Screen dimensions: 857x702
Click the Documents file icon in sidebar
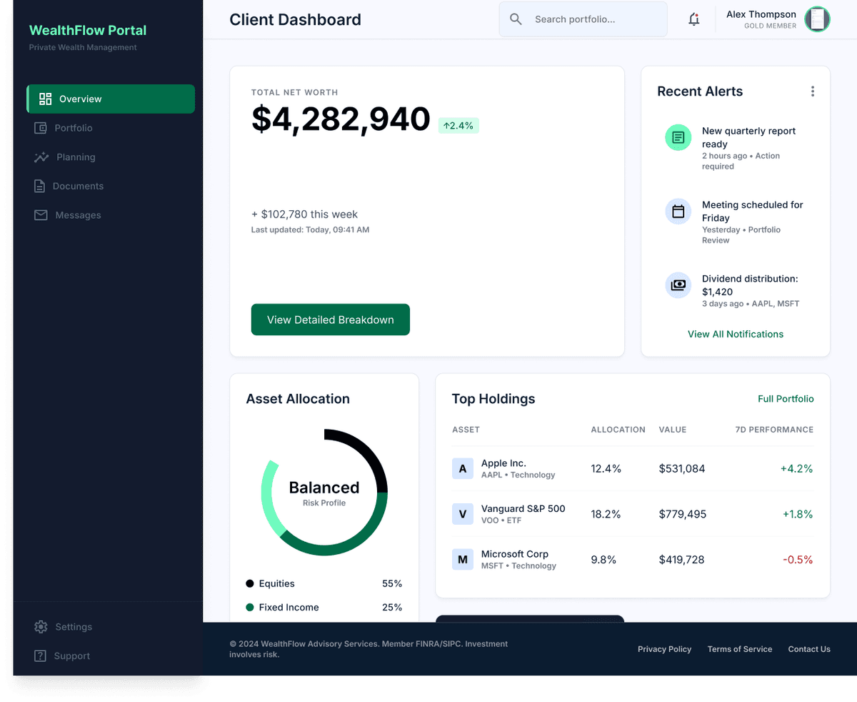[40, 186]
